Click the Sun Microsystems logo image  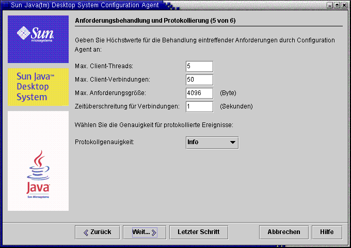(38, 39)
